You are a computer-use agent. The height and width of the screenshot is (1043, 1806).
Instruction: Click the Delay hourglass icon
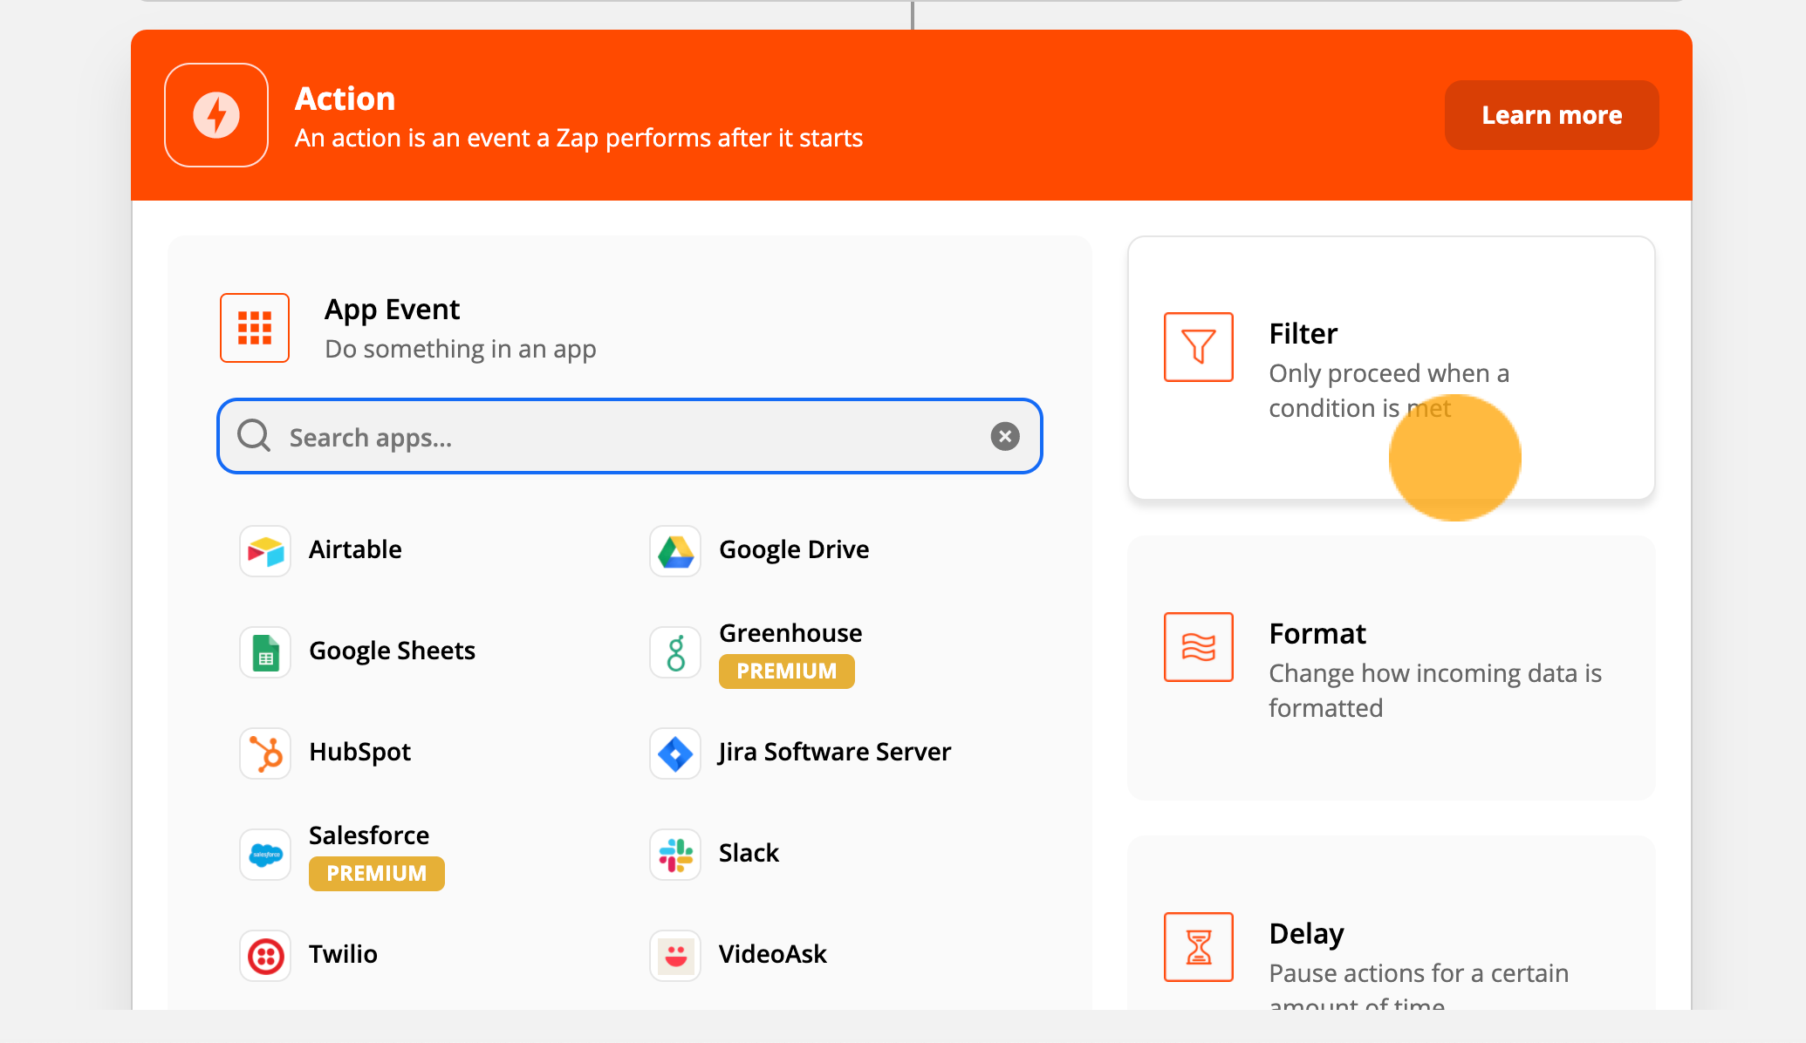click(x=1199, y=947)
